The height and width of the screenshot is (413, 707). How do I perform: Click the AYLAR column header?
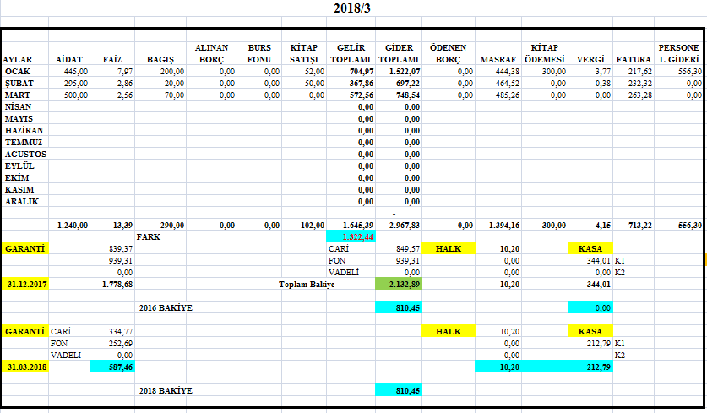18,59
